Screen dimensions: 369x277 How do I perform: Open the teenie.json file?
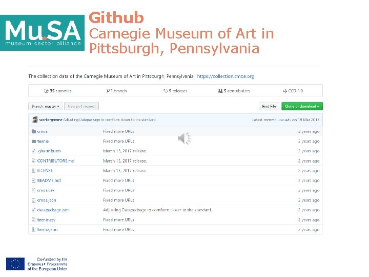47,229
